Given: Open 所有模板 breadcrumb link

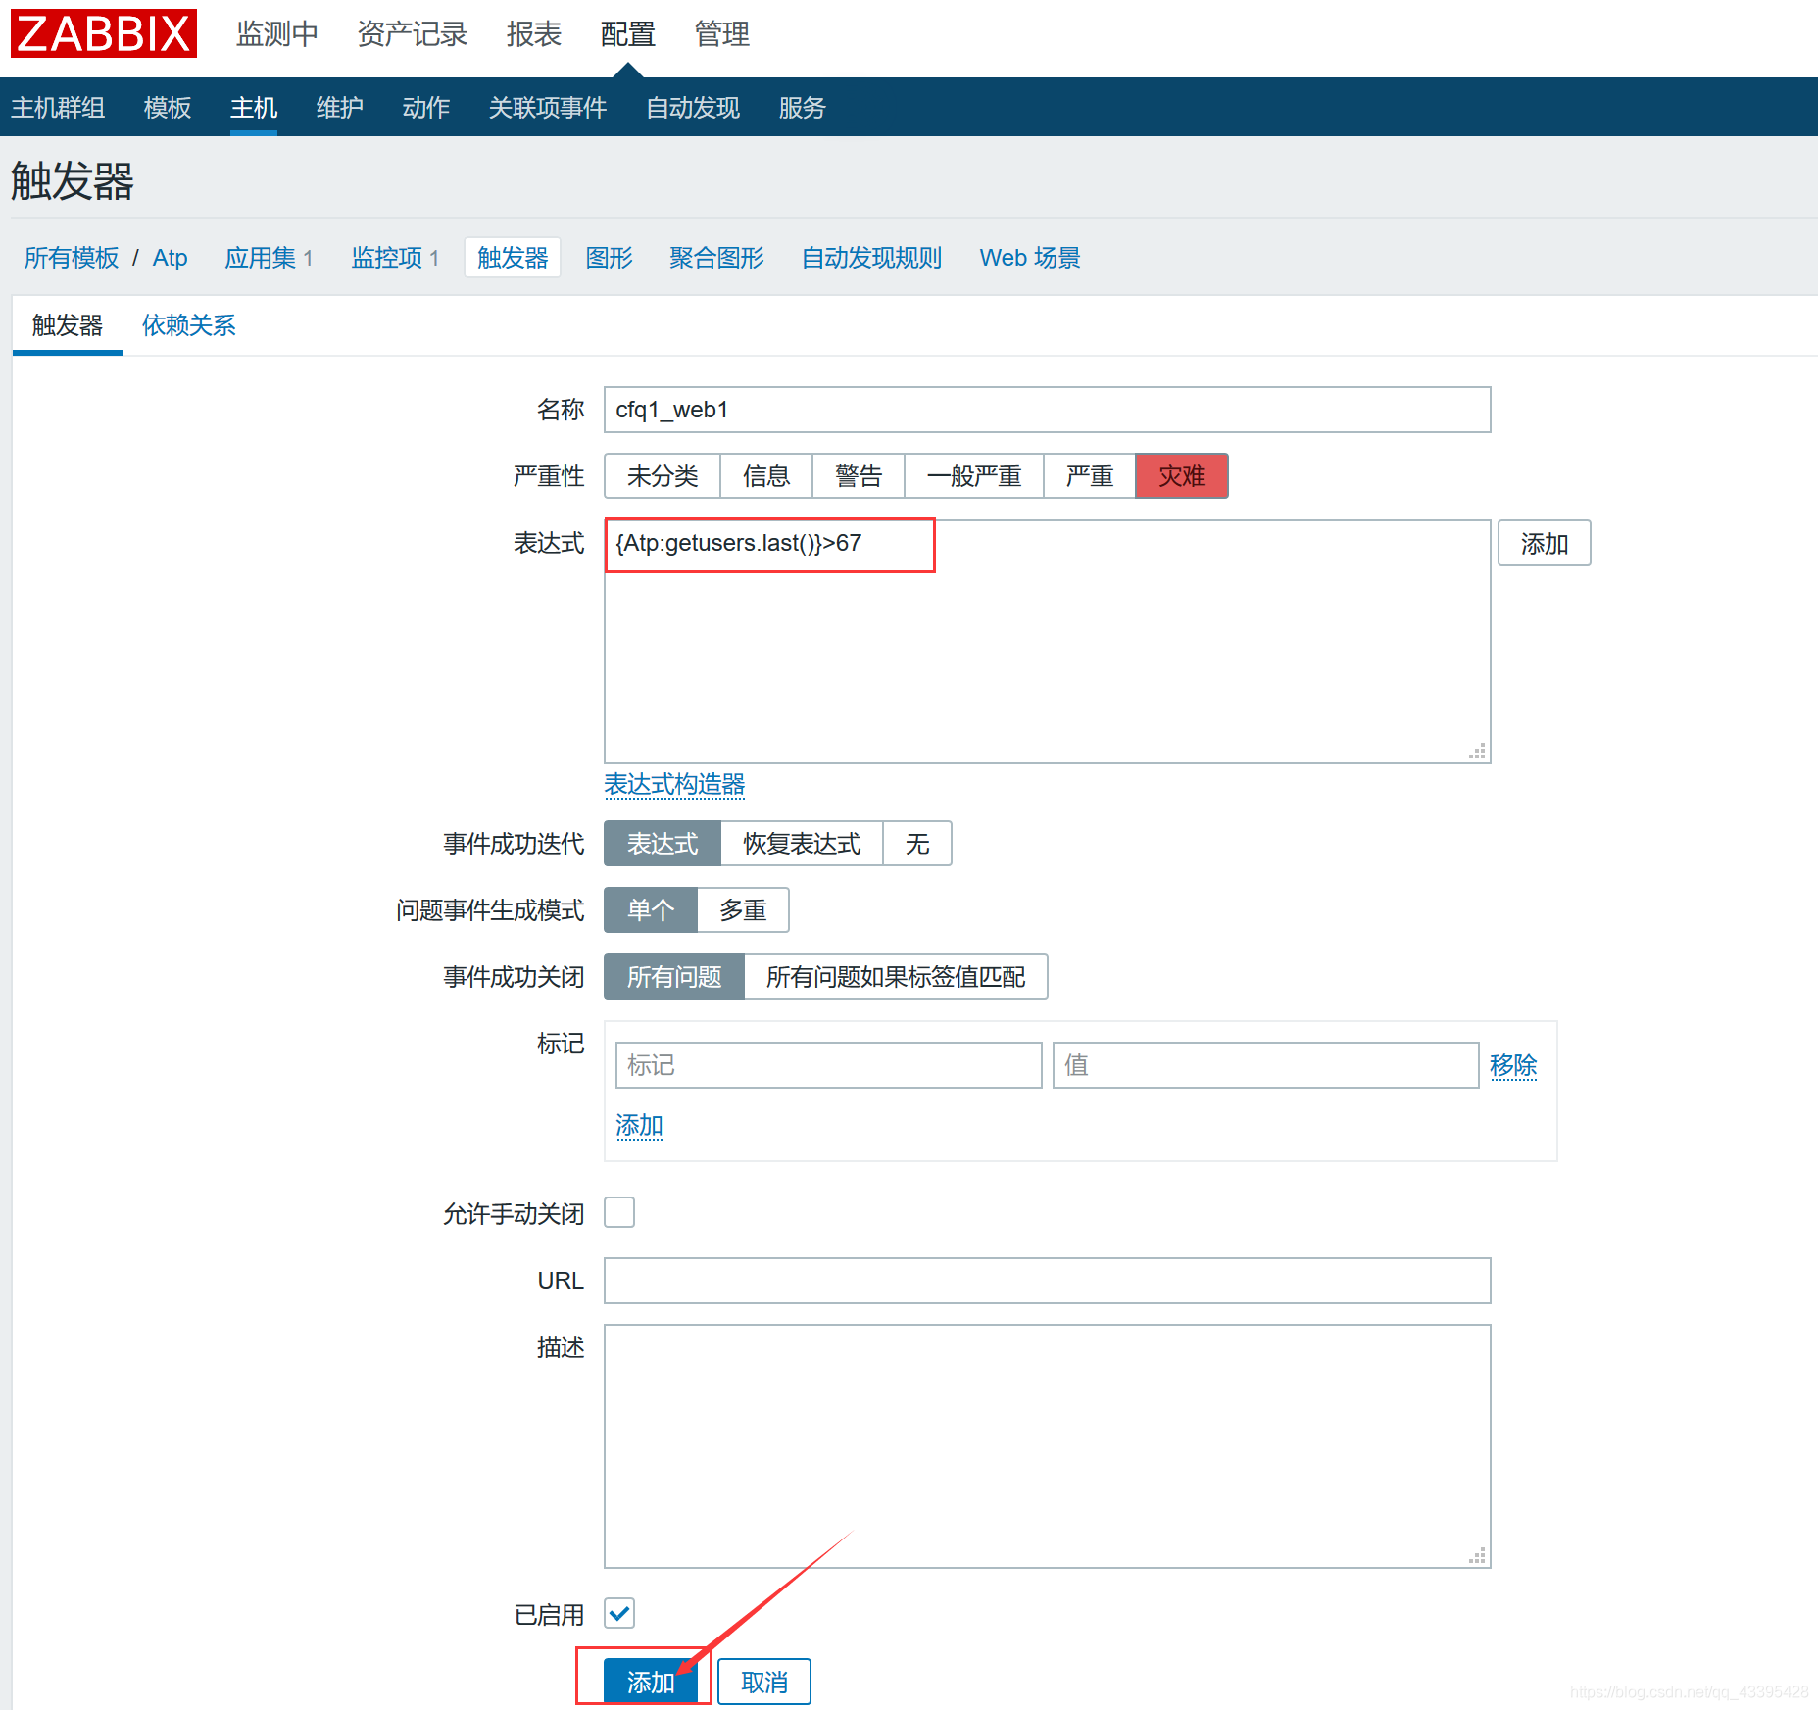Looking at the screenshot, I should tap(72, 258).
